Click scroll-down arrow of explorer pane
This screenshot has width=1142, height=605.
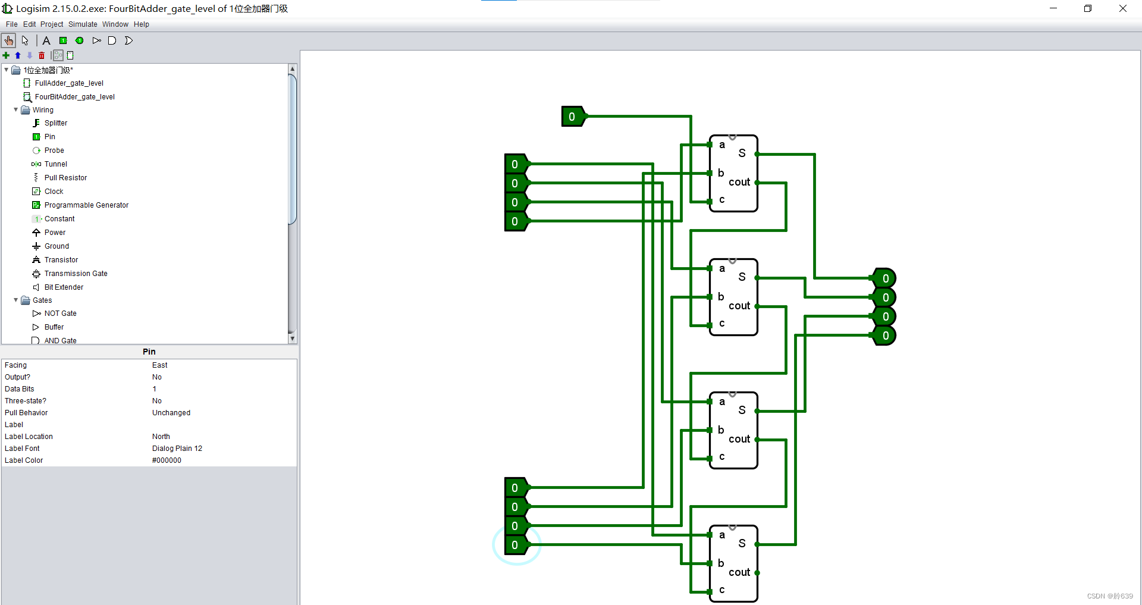292,338
